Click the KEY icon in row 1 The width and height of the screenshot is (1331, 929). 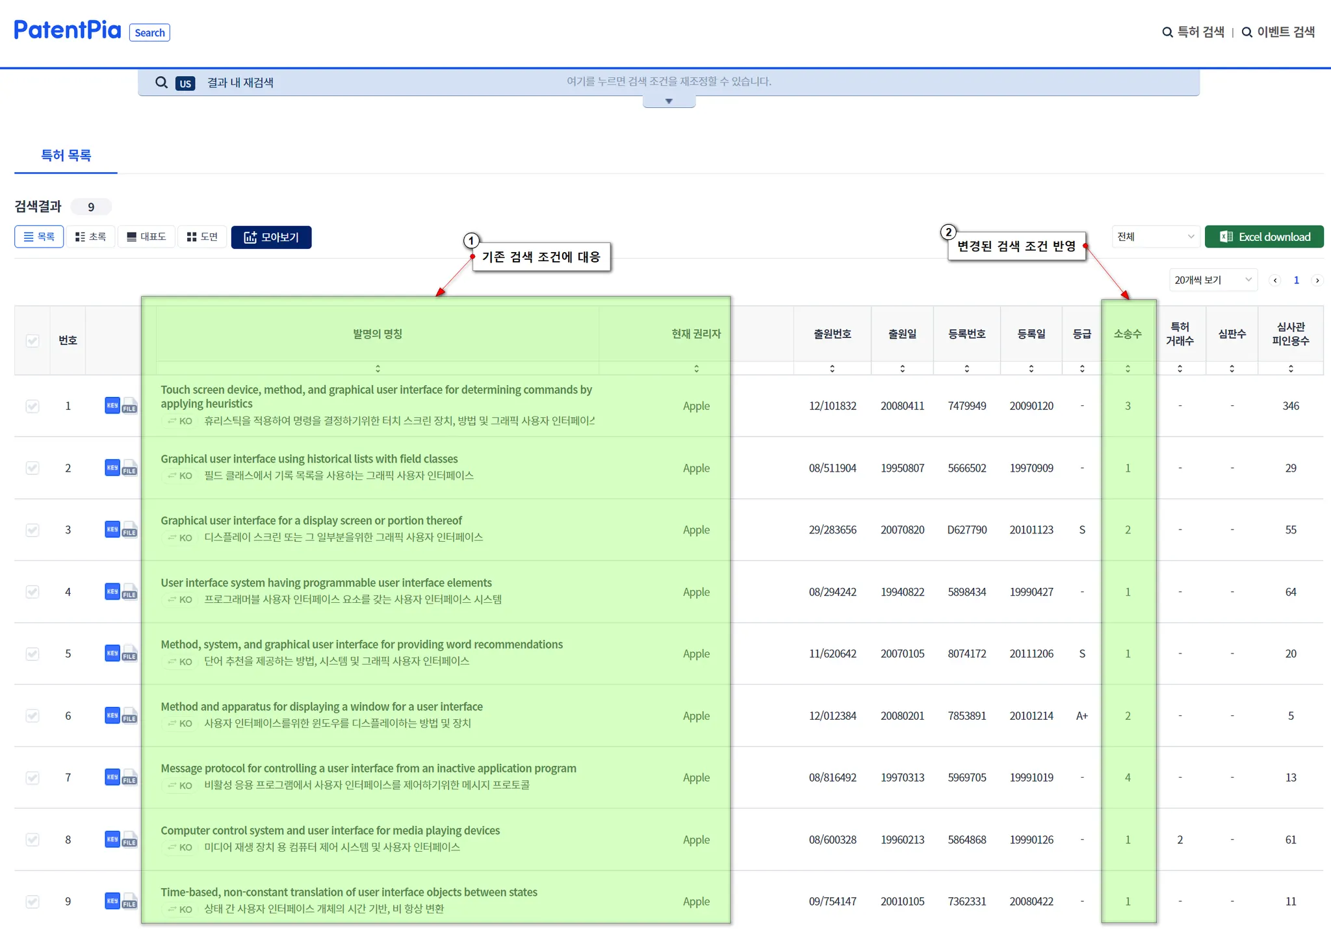pos(112,405)
